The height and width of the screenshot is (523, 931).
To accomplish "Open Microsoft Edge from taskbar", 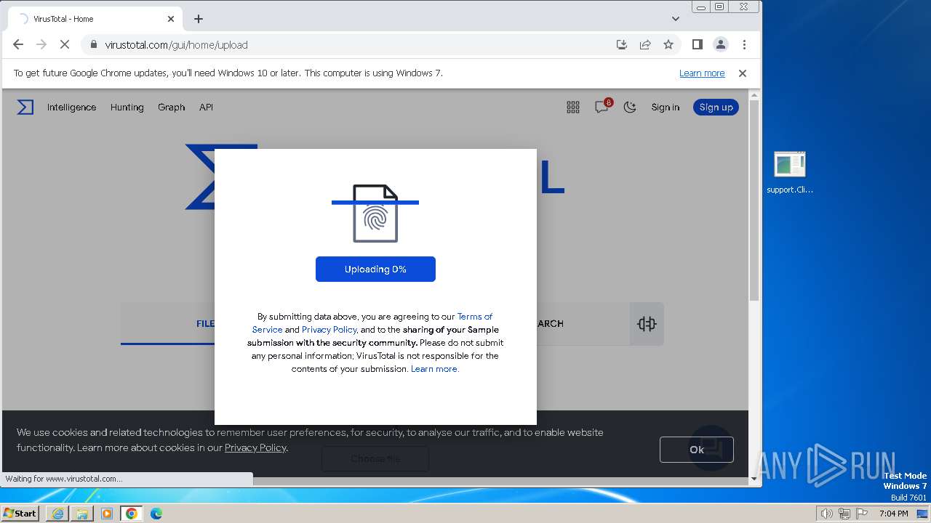I will click(x=156, y=514).
